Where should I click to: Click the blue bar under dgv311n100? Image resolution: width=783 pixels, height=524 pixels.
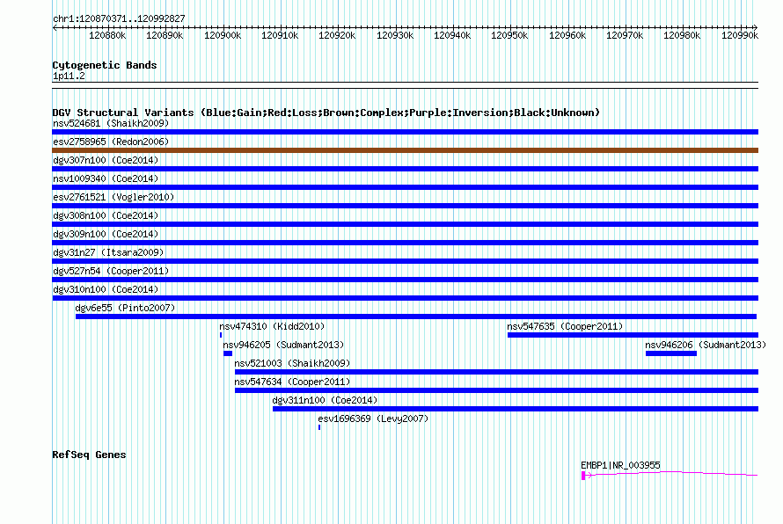516,409
